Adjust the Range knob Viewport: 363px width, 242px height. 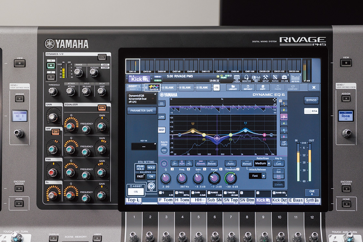(214, 178)
